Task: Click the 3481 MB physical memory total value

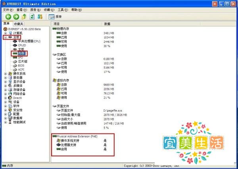Action: [109, 33]
